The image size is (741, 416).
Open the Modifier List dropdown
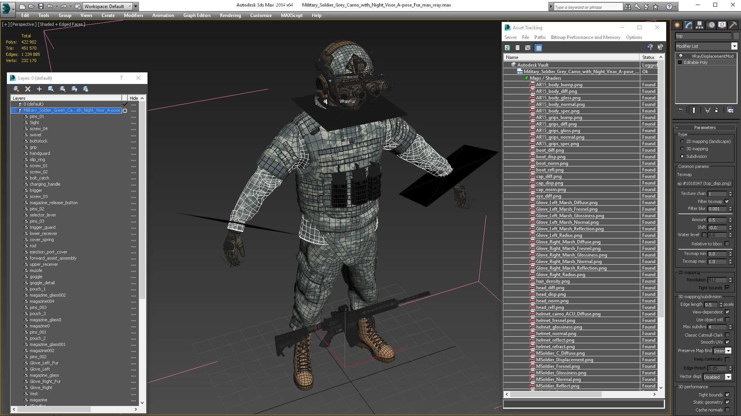coord(734,46)
